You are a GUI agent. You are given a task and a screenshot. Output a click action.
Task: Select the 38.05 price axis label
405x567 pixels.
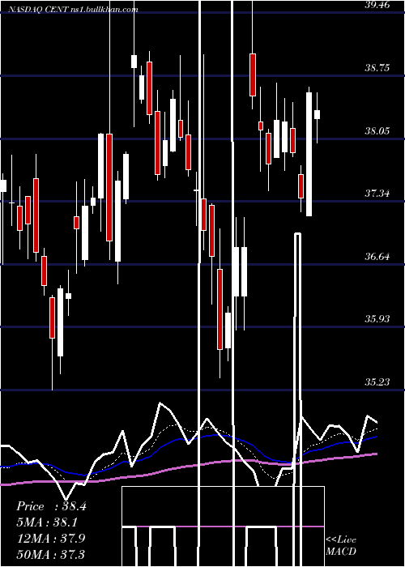click(377, 130)
